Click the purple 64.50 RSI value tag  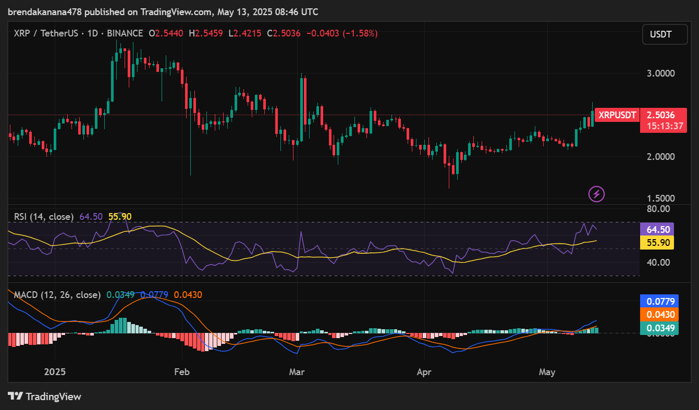(657, 229)
